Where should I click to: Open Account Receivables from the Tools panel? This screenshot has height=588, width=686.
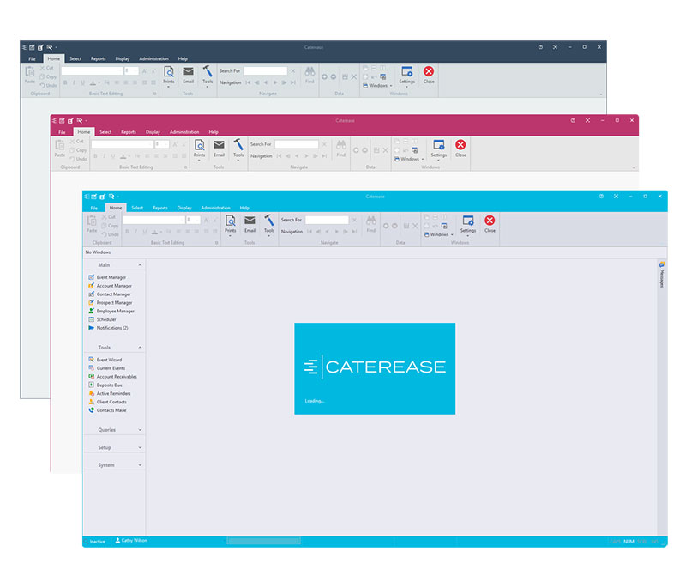[x=112, y=377]
